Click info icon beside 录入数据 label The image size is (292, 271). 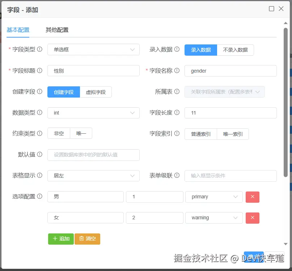pyautogui.click(x=177, y=49)
